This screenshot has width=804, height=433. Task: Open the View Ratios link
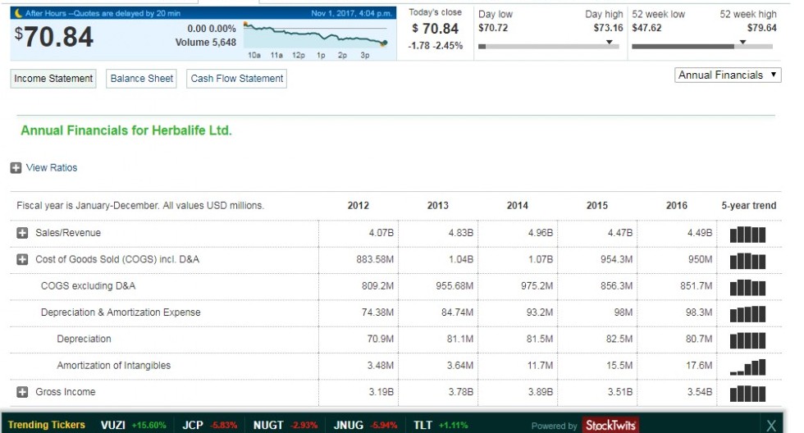52,167
